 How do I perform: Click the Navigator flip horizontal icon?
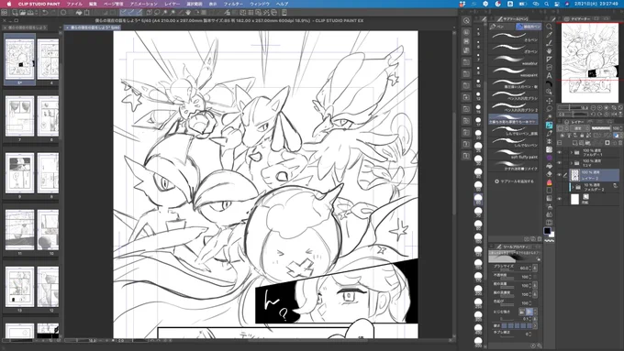[x=613, y=114]
